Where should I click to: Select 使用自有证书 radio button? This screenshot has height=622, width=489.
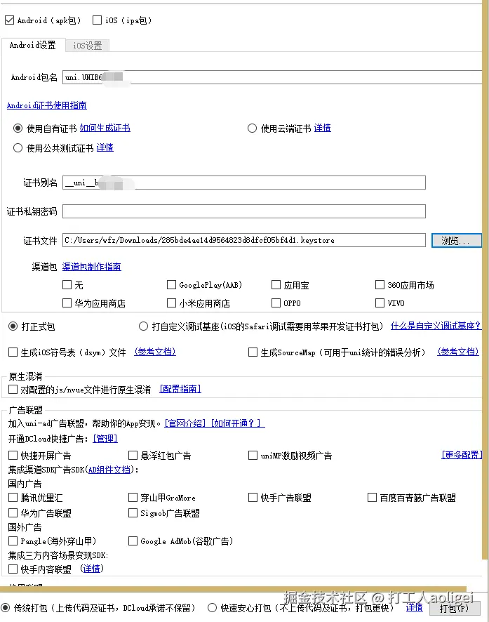pos(18,128)
